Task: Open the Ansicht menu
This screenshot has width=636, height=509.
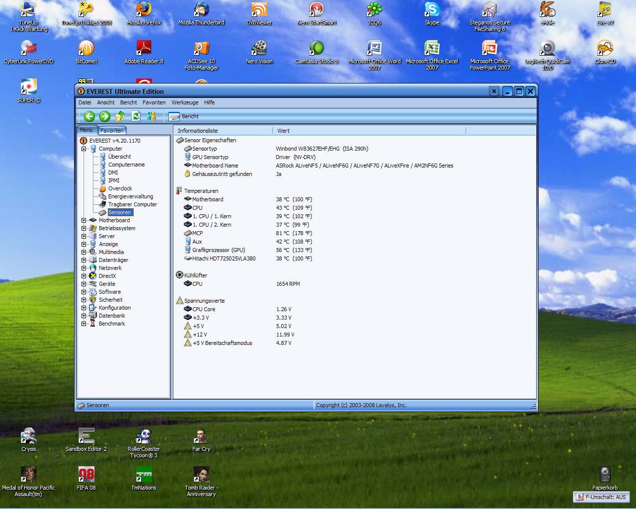Action: click(x=106, y=102)
